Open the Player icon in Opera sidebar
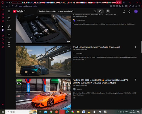 pyautogui.click(x=3, y=36)
